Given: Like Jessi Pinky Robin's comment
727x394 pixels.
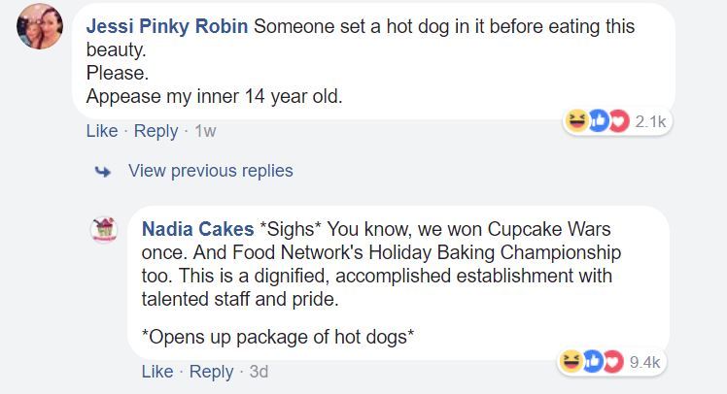Looking at the screenshot, I should coord(101,131).
